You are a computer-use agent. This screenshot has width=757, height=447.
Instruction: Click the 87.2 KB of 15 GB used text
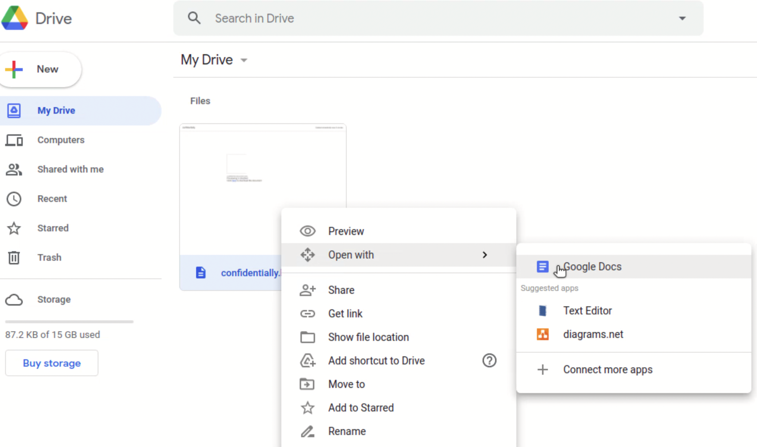52,335
